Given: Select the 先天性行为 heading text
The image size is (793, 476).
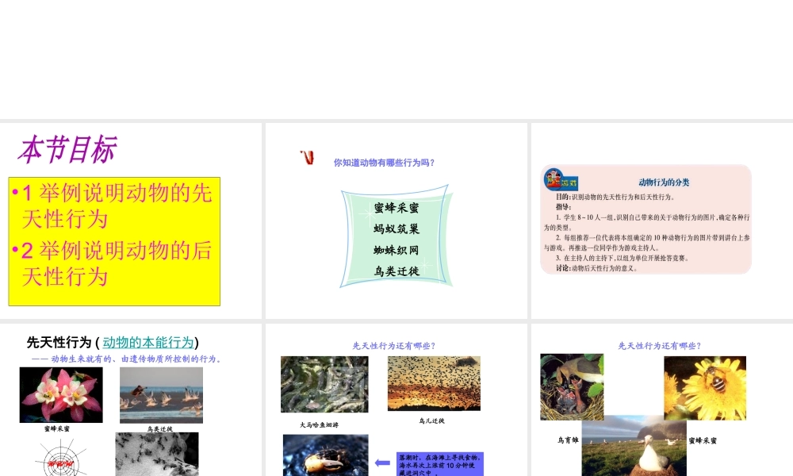Looking at the screenshot, I should click(59, 343).
